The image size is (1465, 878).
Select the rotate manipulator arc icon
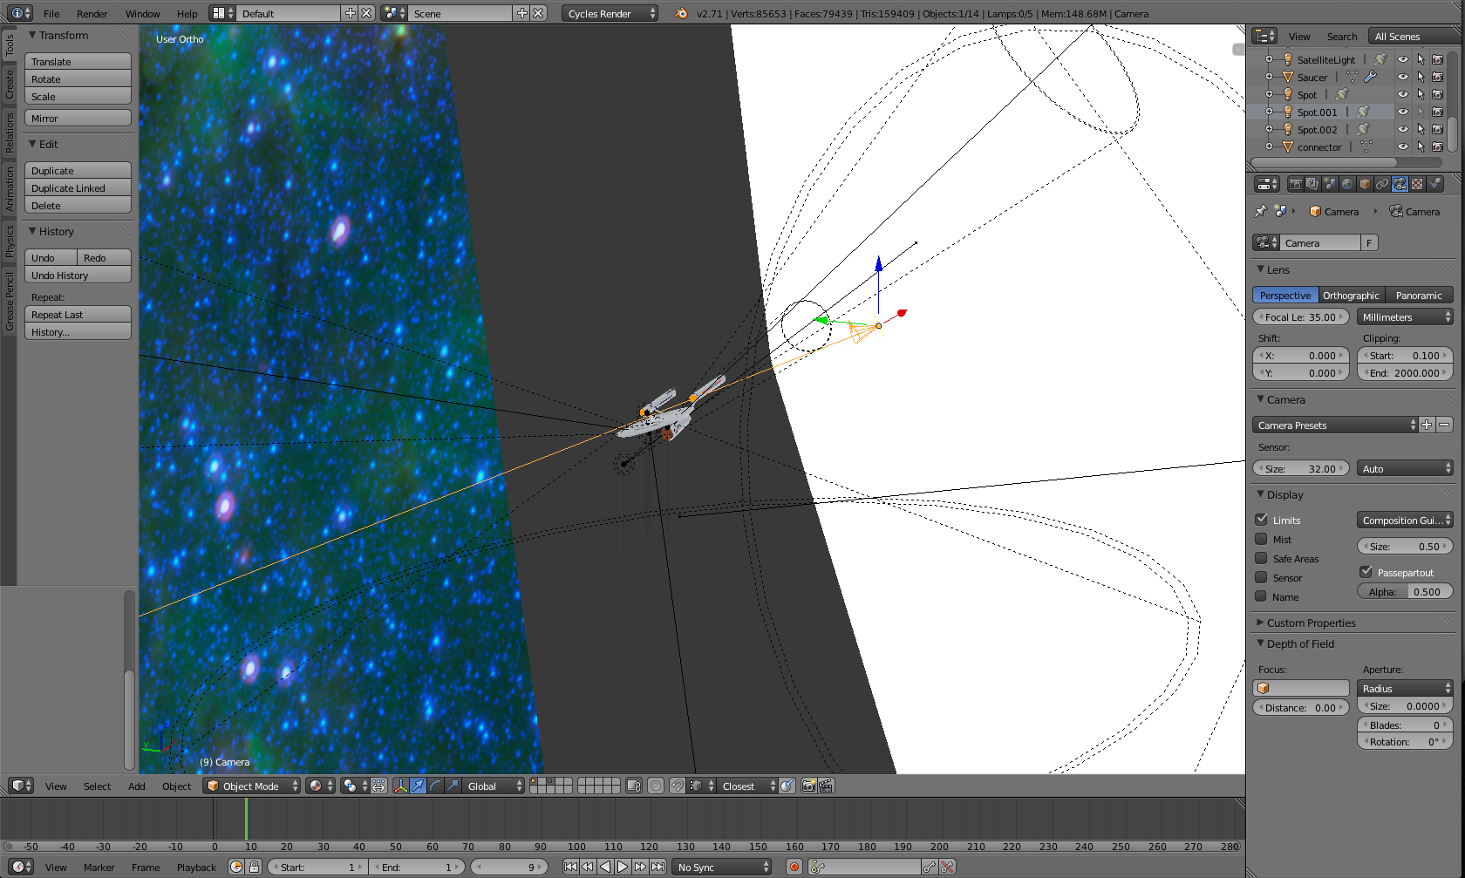[x=435, y=786]
